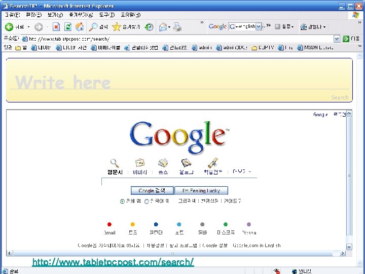Open the blue dot Calendar link
Image resolution: width=365 pixels, height=274 pixels.
[x=156, y=232]
